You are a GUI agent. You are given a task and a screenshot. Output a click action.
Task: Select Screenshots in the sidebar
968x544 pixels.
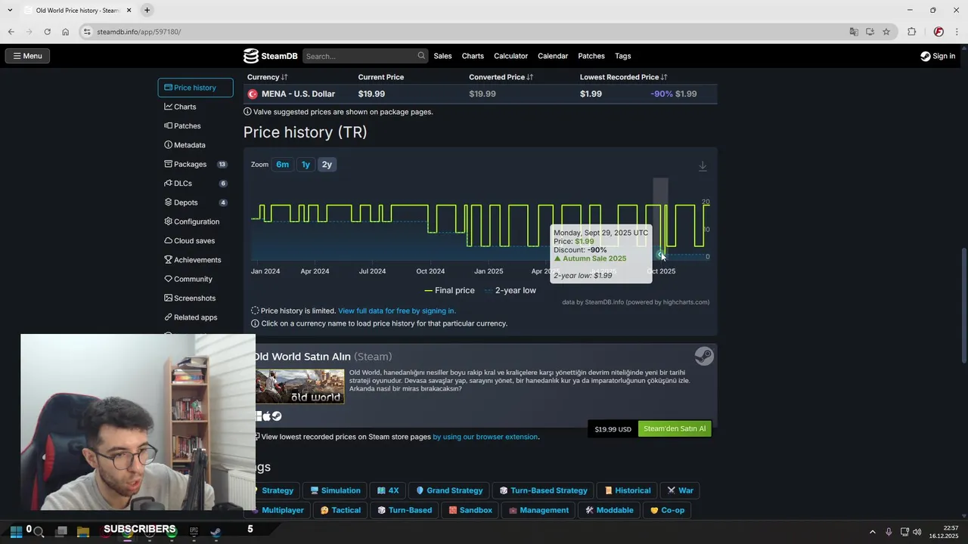click(x=195, y=298)
